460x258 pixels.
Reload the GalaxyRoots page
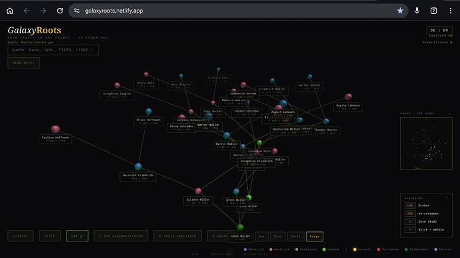click(60, 11)
